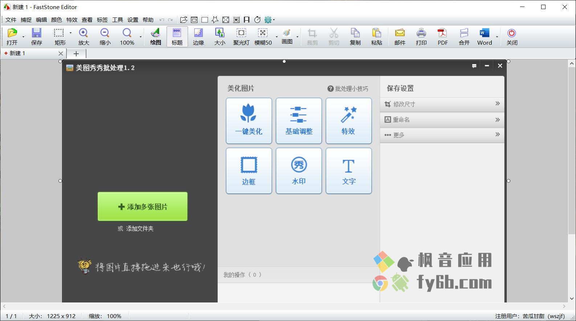
Task: Click the redo arrow in menu row
Action: pos(170,20)
